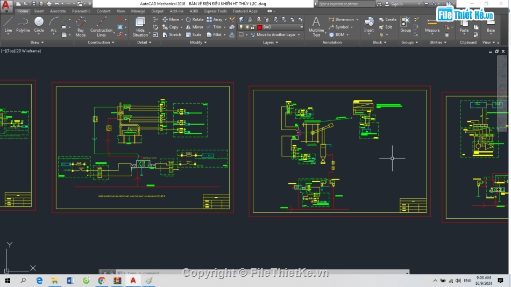Click the Group tool

point(406,25)
